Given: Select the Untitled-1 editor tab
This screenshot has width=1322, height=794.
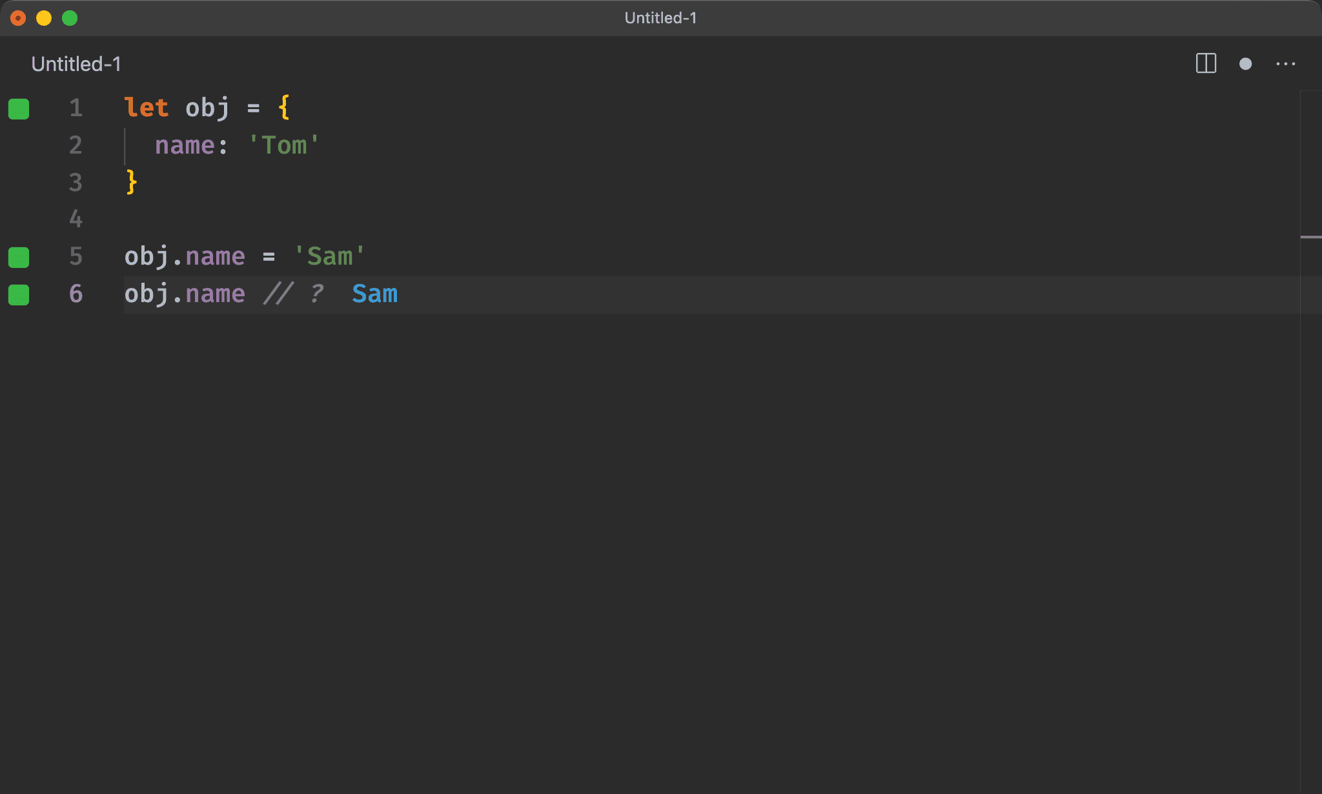Looking at the screenshot, I should tap(76, 64).
